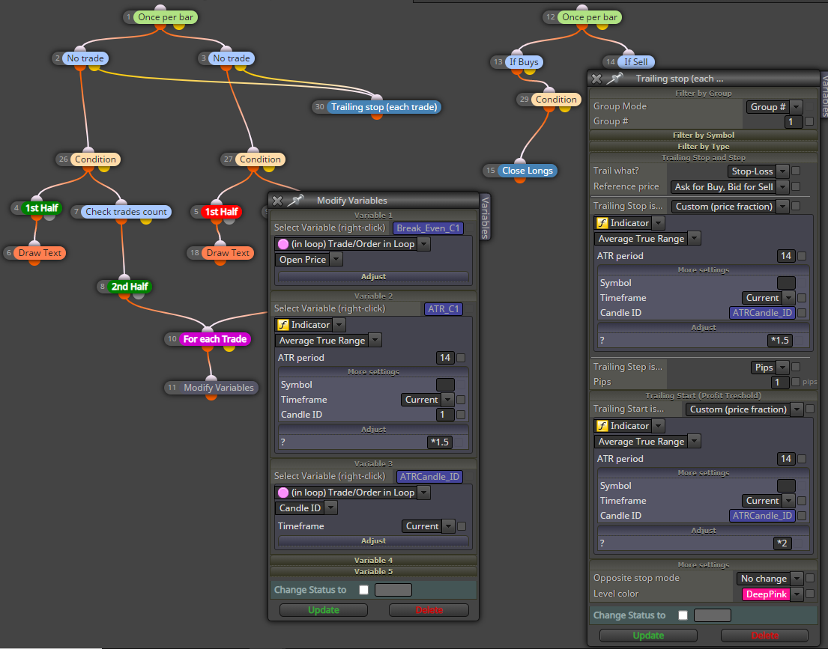Toggle checkbox beside Variable 3 Timeframe
The height and width of the screenshot is (649, 828).
pos(462,526)
